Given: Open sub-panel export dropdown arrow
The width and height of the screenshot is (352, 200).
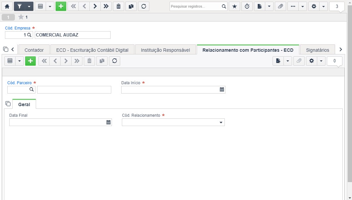Looking at the screenshot, I should tap(288, 61).
